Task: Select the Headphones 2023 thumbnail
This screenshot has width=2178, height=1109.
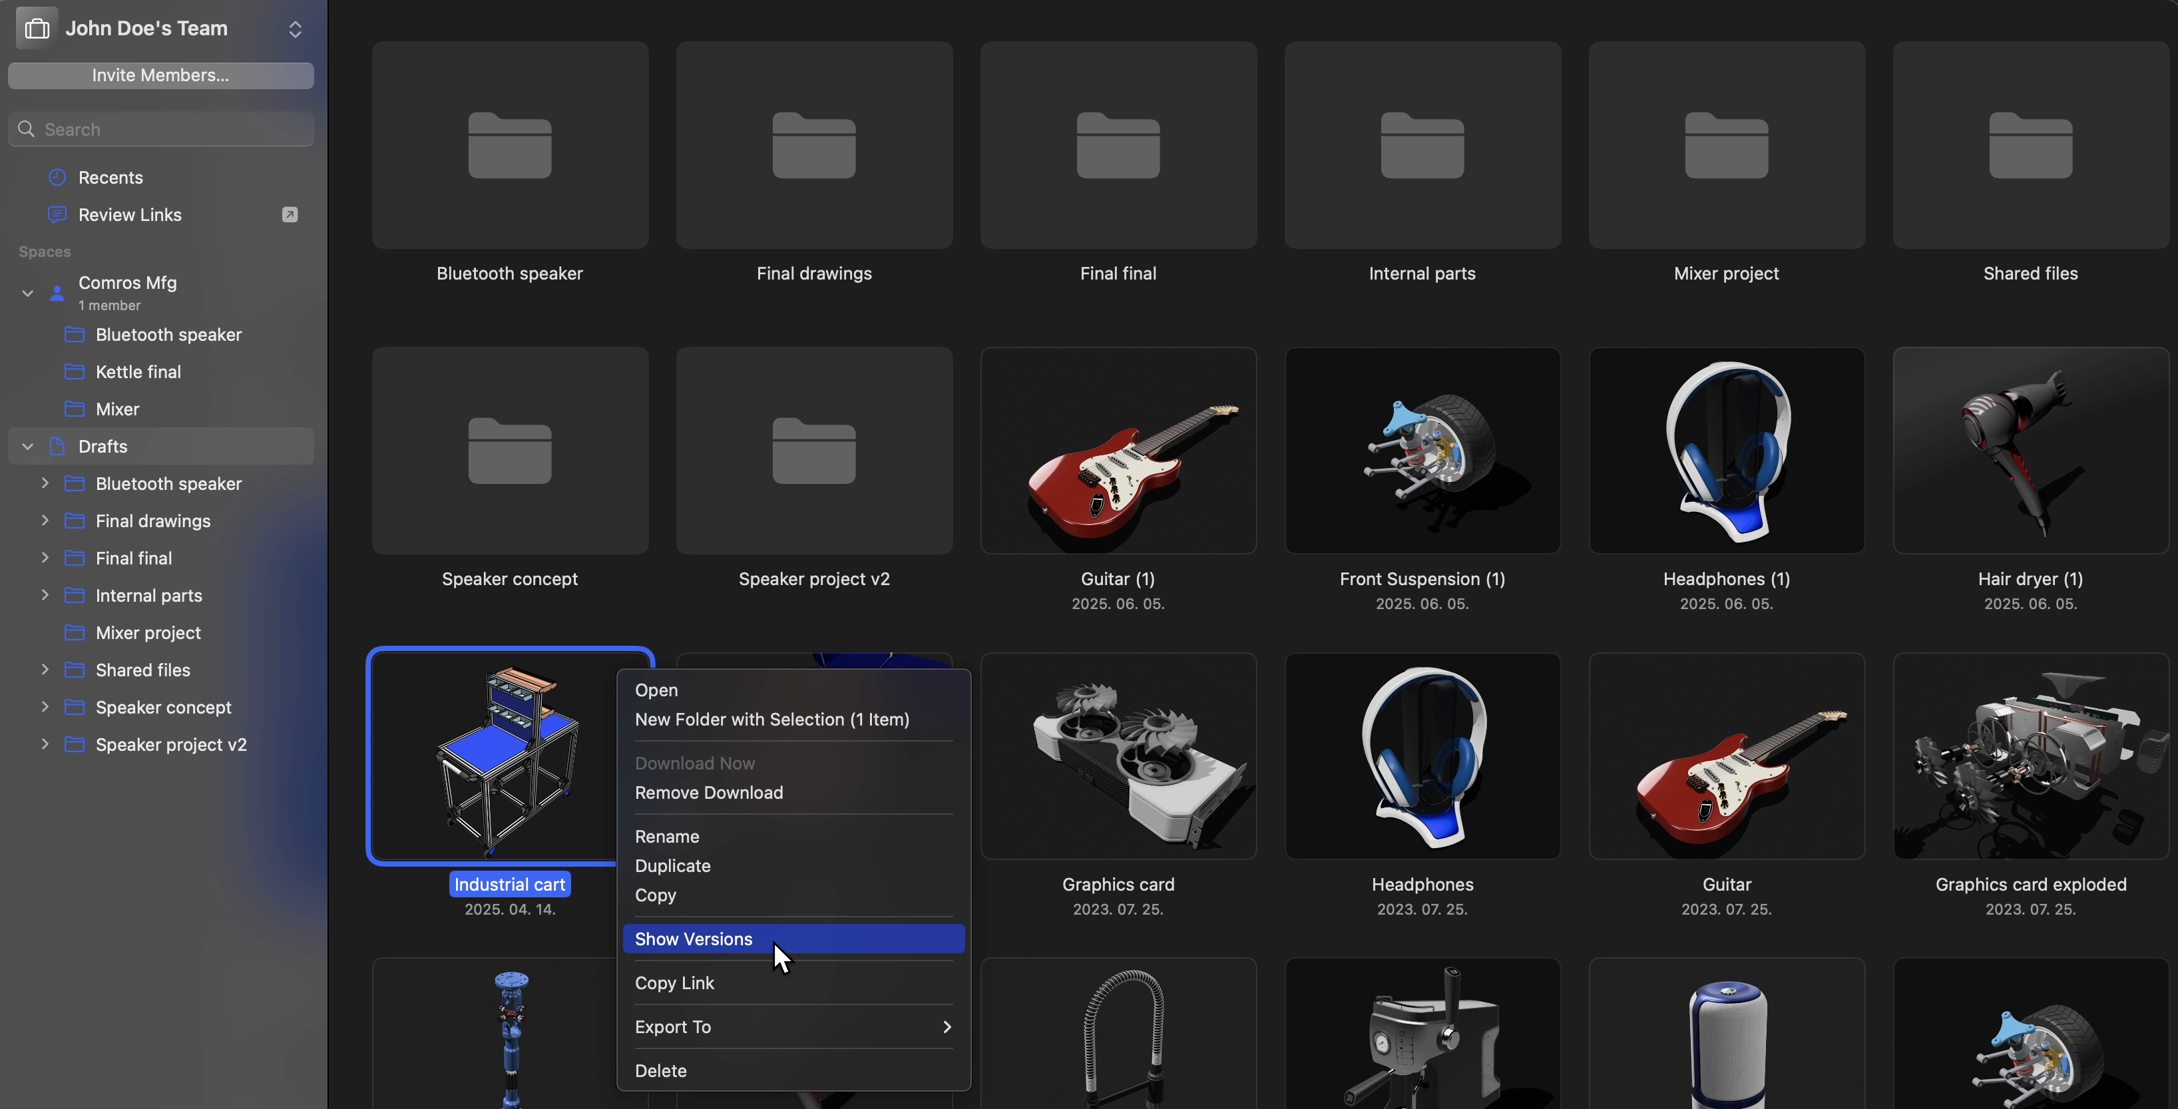Action: coord(1422,756)
